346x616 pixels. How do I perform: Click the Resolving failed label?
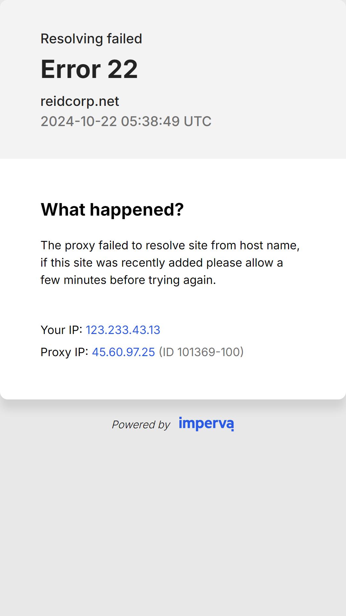click(91, 39)
